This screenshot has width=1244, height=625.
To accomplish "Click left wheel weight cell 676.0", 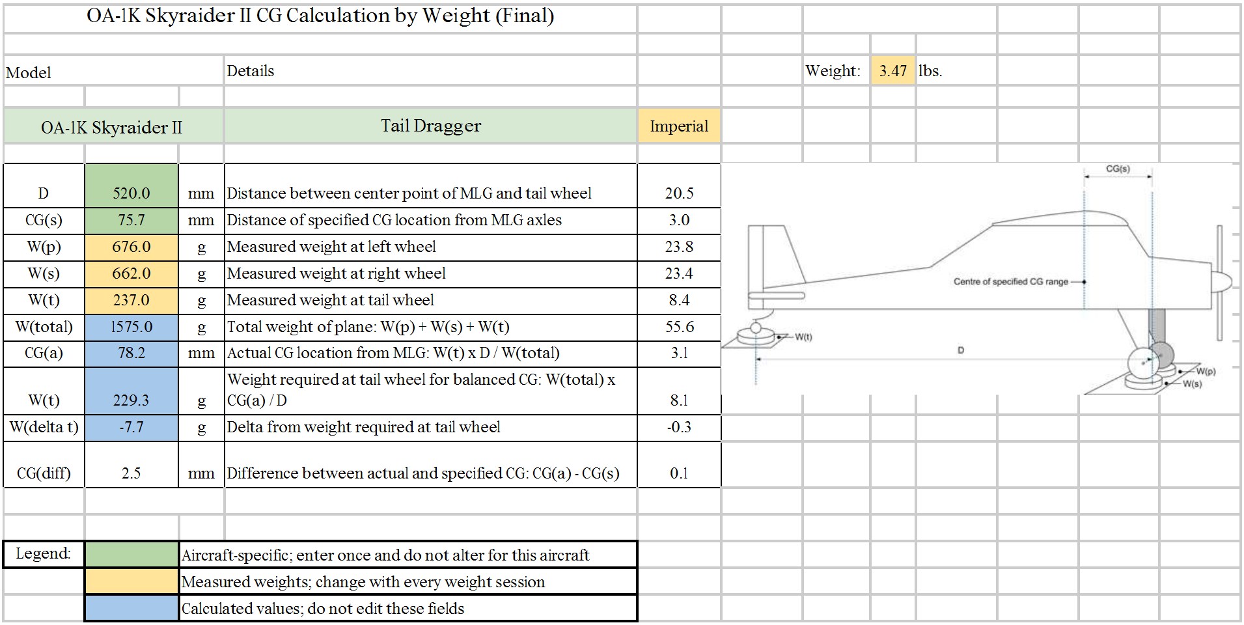I will pyautogui.click(x=131, y=247).
